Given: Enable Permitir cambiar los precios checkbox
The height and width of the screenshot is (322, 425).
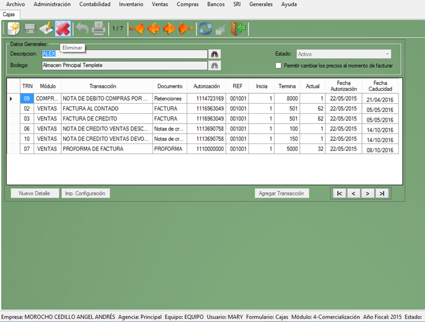Looking at the screenshot, I should [x=278, y=65].
